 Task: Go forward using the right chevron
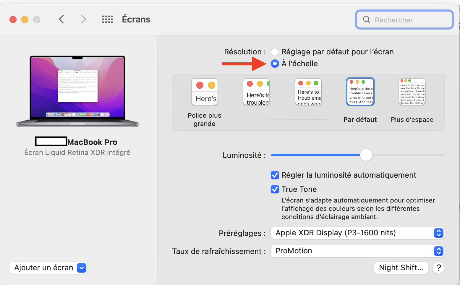[x=84, y=20]
